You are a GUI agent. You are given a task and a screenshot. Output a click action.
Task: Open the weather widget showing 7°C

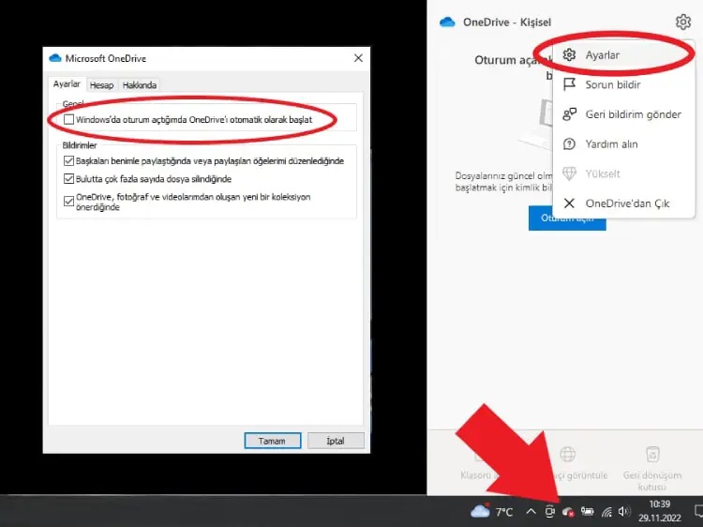point(491,511)
